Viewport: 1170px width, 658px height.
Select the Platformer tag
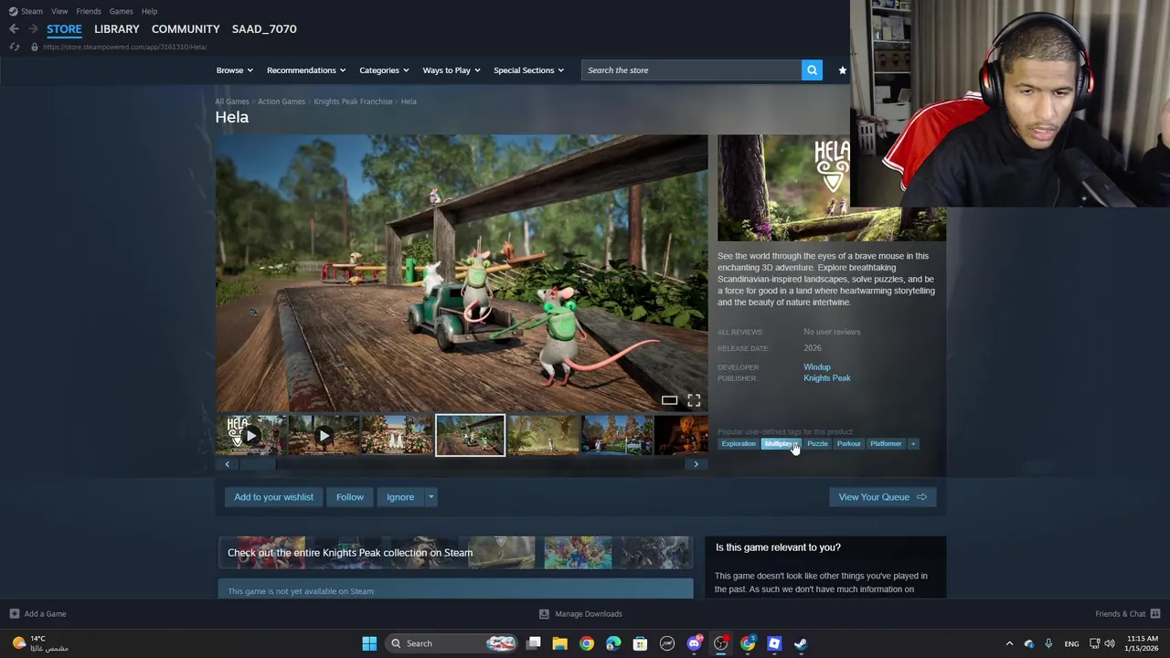(886, 444)
